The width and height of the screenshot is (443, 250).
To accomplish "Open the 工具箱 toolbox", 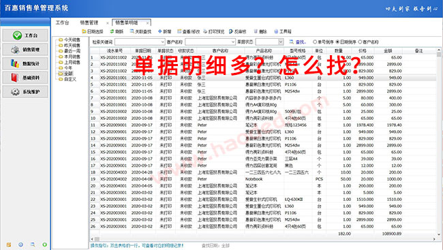I will [283, 31].
